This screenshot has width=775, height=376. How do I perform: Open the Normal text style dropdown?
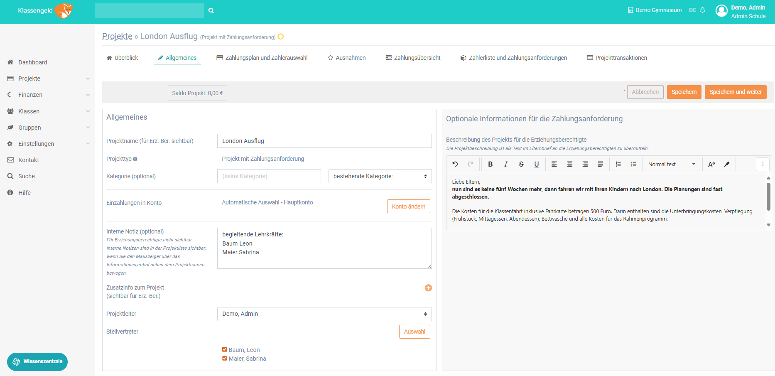click(672, 165)
